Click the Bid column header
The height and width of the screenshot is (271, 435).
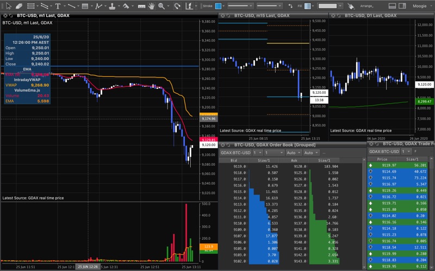234,160
